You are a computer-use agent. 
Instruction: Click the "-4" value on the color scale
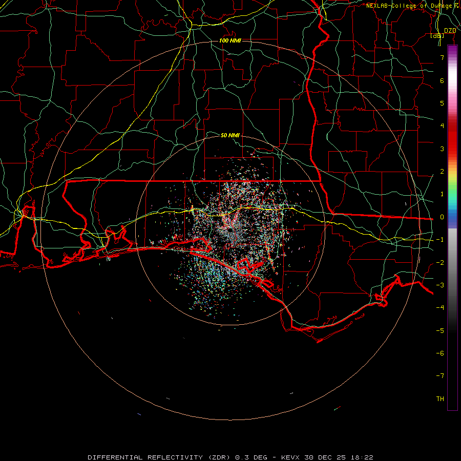pyautogui.click(x=440, y=307)
